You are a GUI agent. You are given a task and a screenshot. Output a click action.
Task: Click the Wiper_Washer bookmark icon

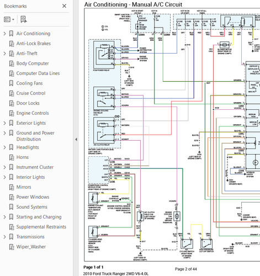point(12,247)
